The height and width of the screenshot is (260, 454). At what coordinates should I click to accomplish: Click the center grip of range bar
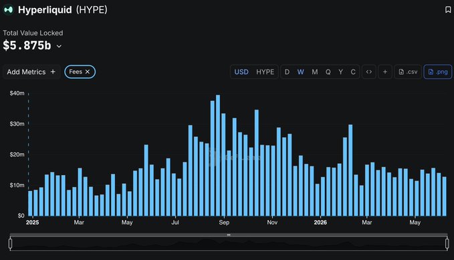(x=229, y=235)
